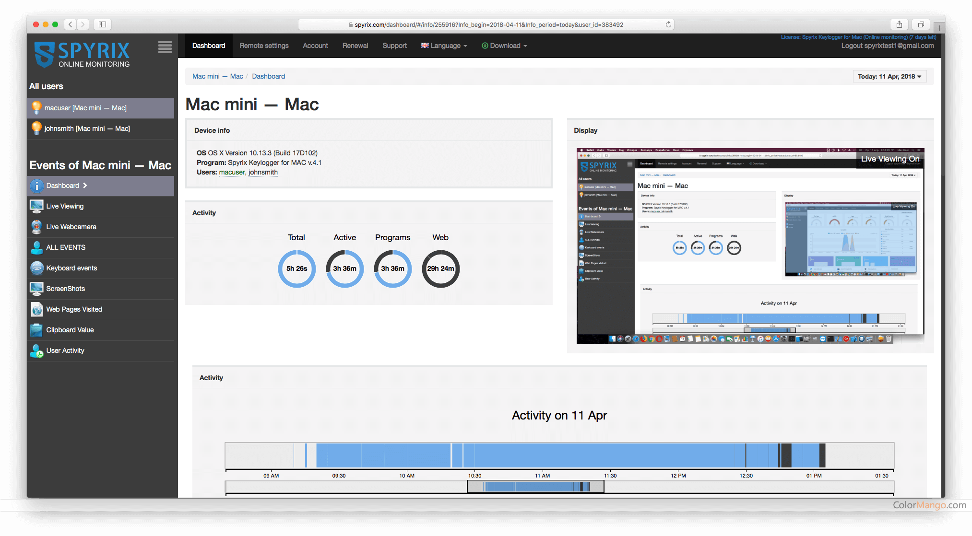Screen dimensions: 972x536
Task: Open the Live Viewing display thumbnail
Action: 750,246
